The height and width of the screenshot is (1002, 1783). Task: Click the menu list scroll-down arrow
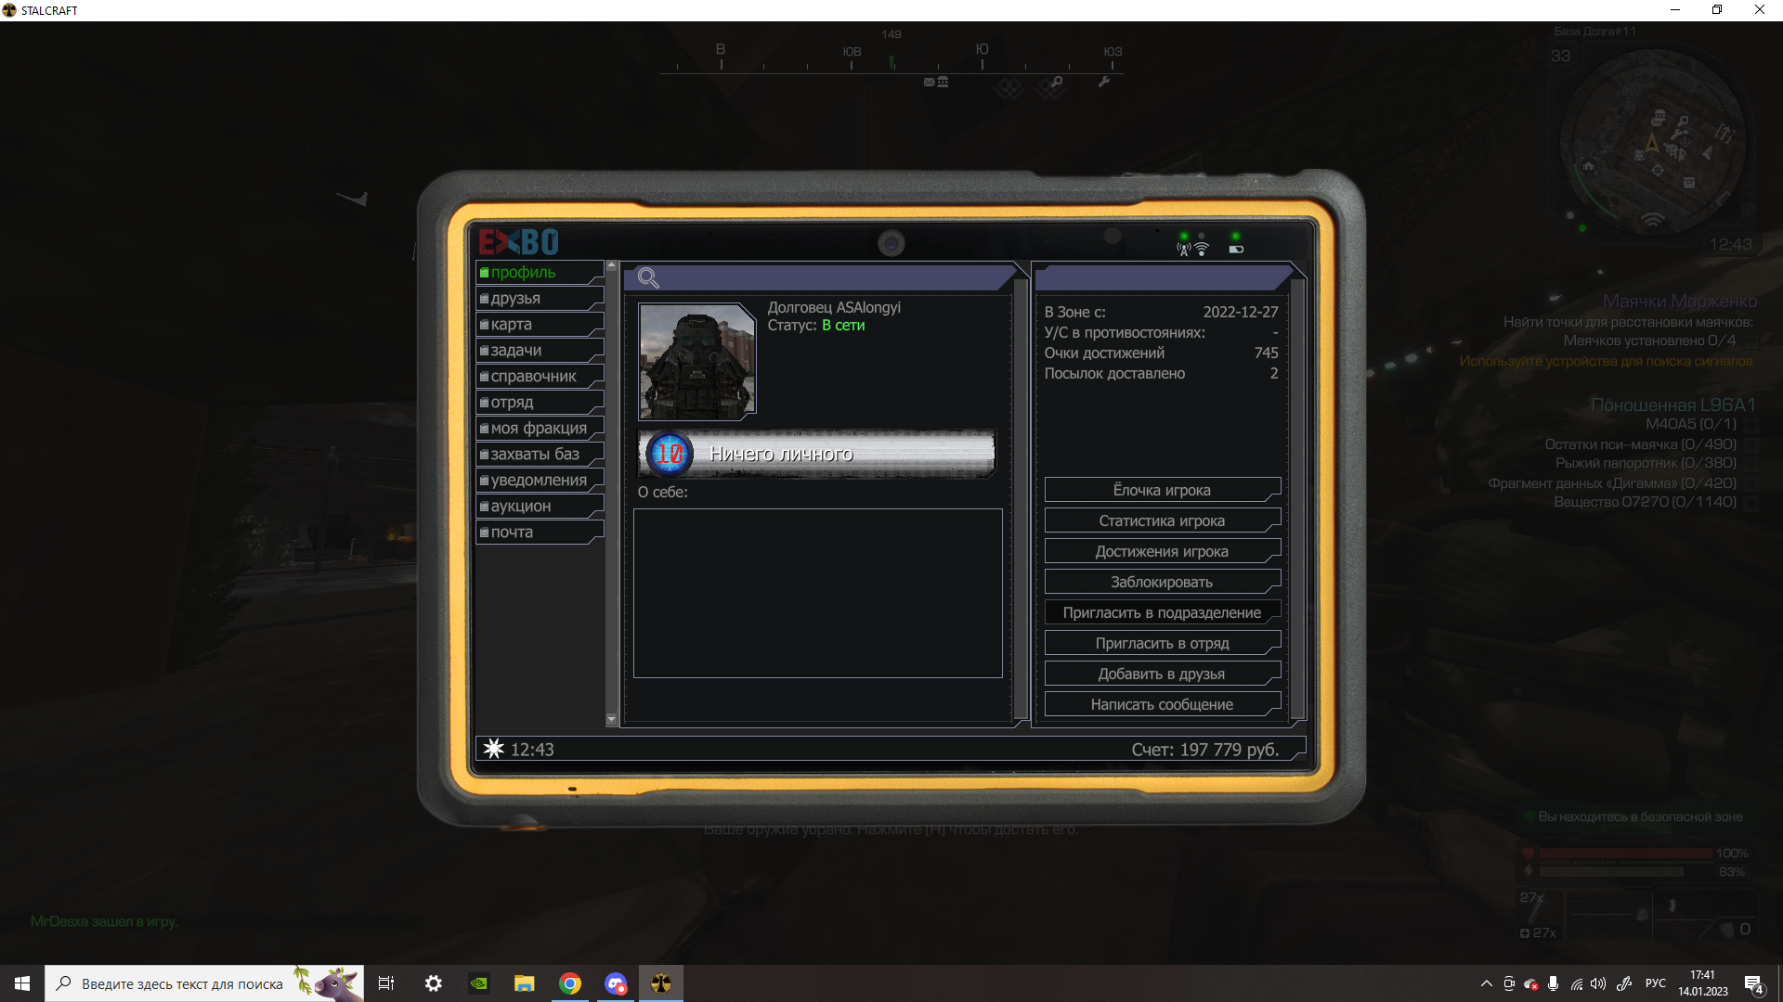point(611,719)
